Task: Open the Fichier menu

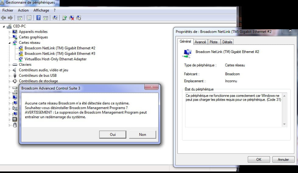Action: [x=8, y=10]
